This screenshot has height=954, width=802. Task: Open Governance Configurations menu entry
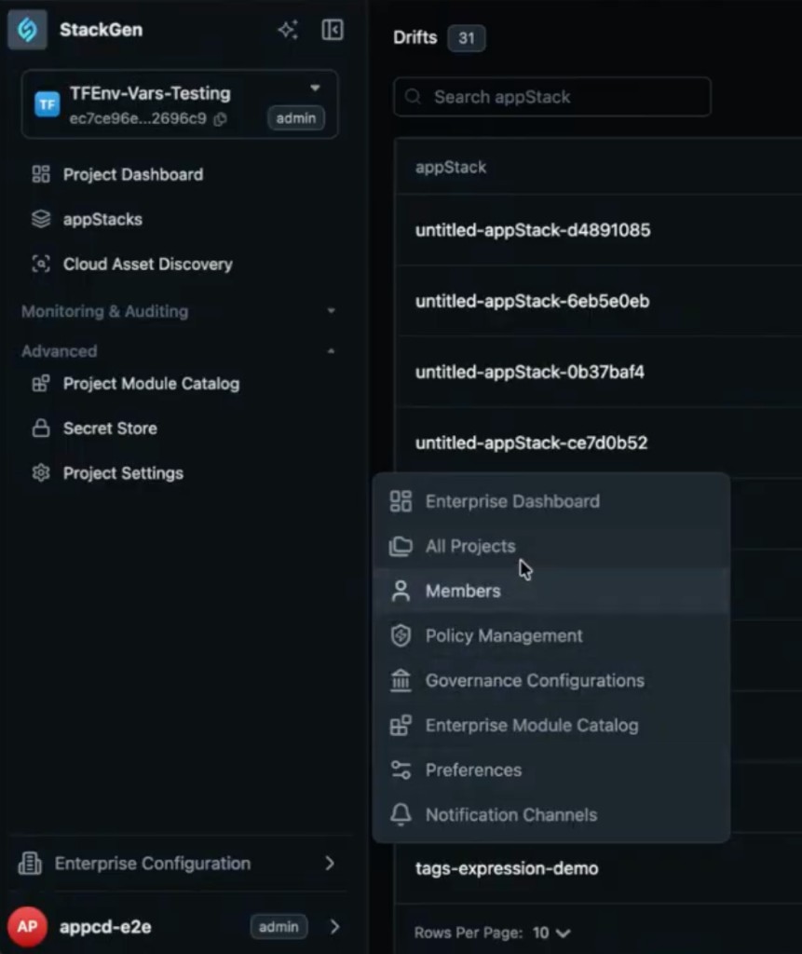coord(551,680)
